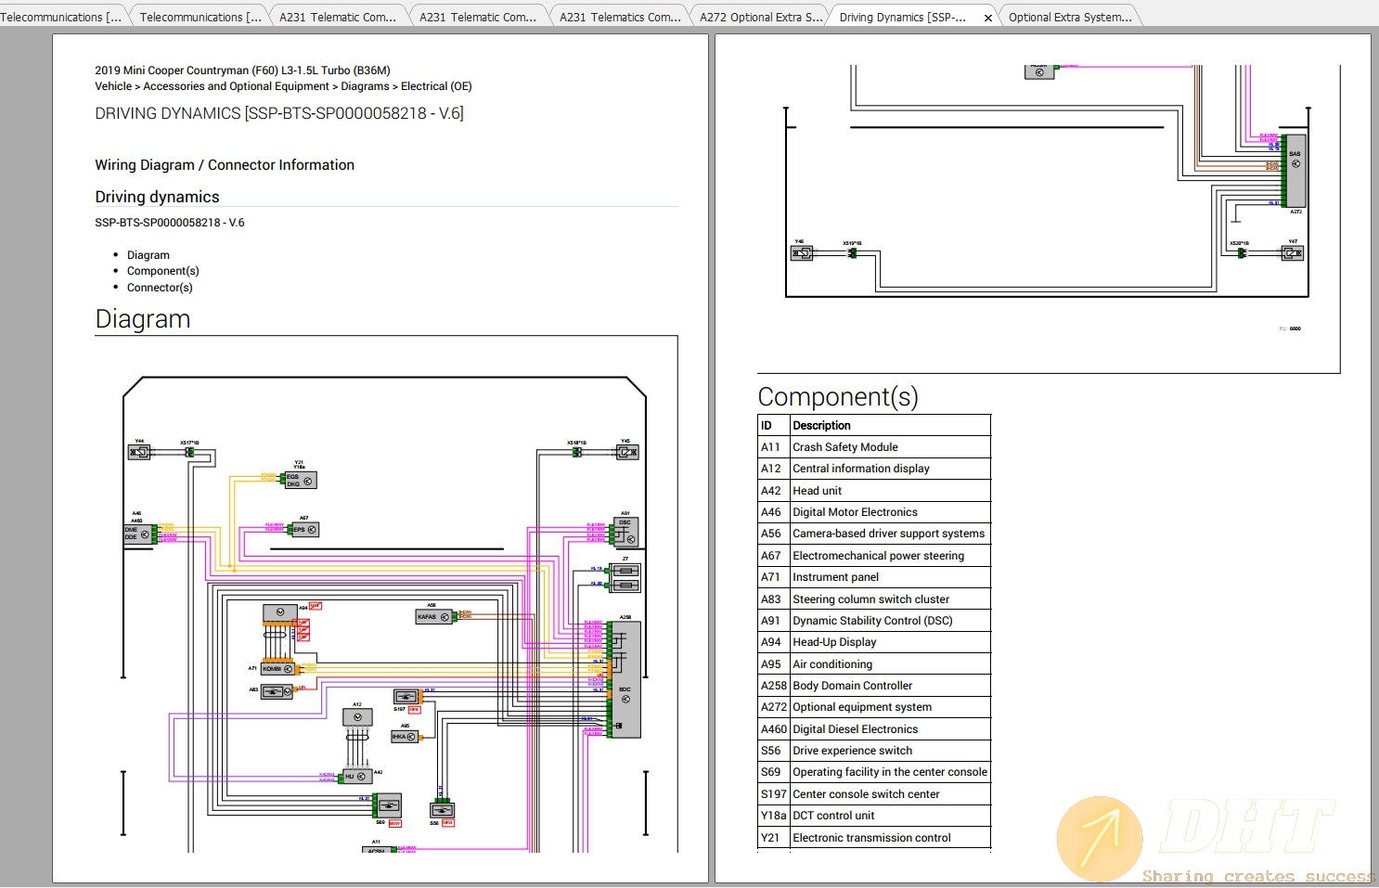
Task: Click Drive experience switch row
Action: 874,751
